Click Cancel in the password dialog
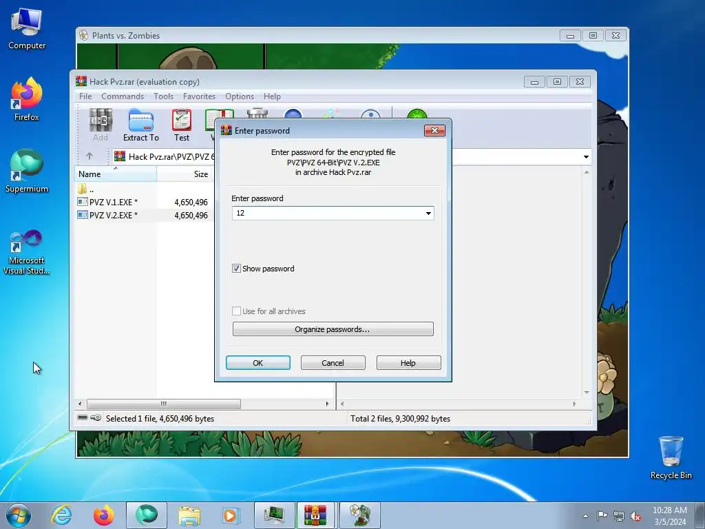This screenshot has width=705, height=529. (x=333, y=362)
